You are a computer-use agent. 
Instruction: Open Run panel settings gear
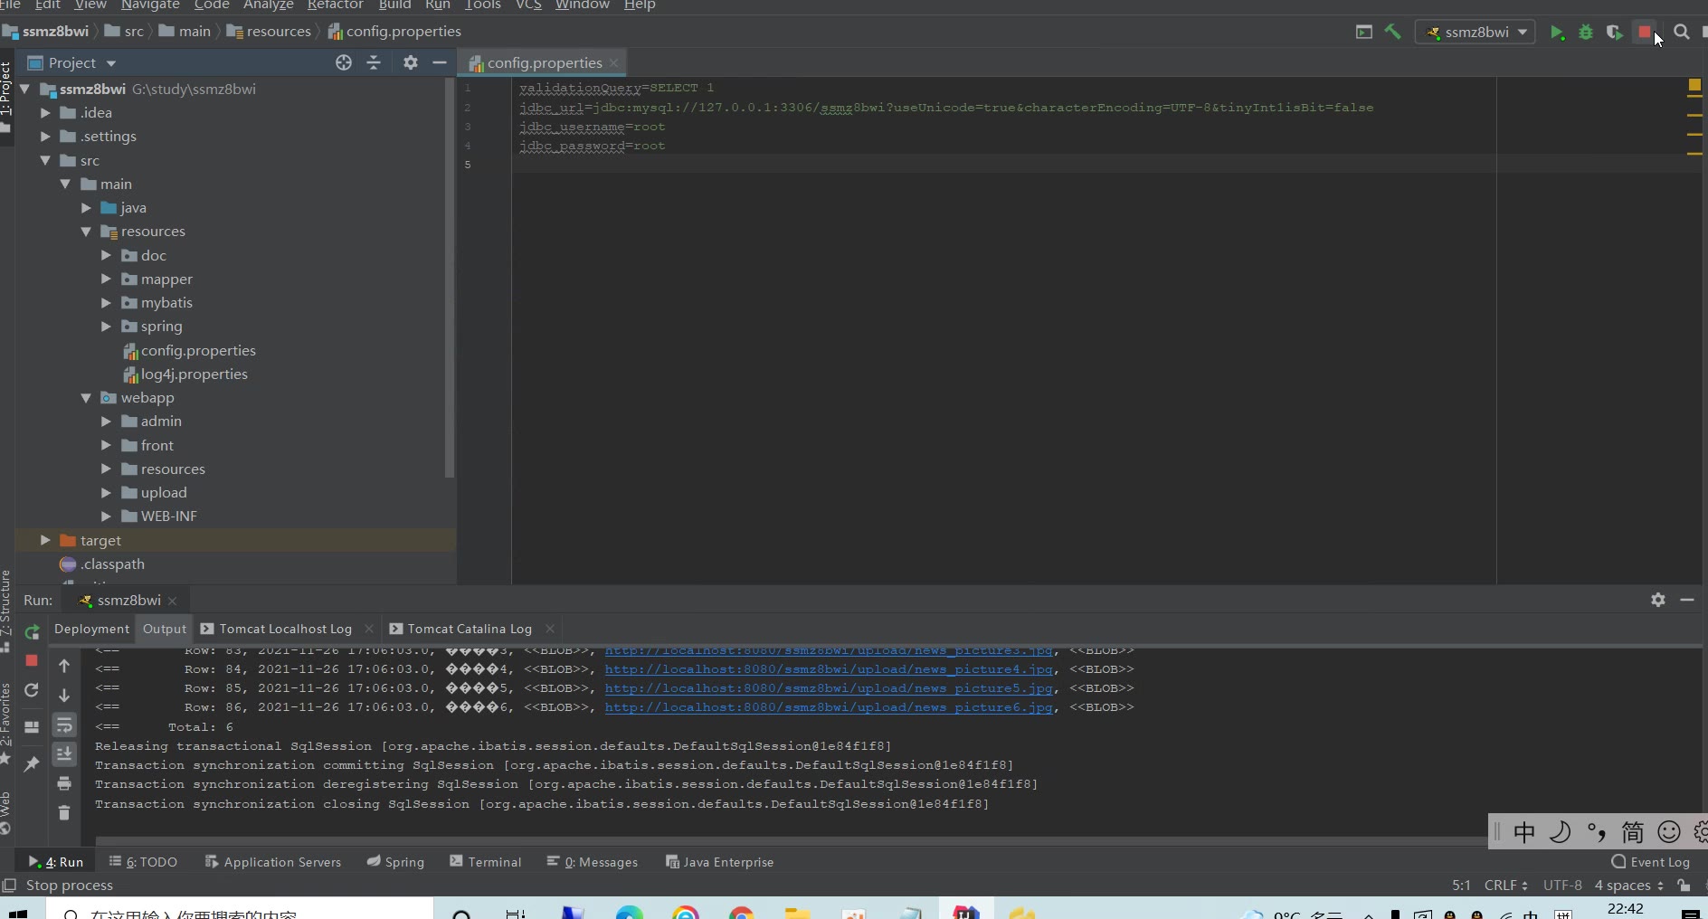pyautogui.click(x=1658, y=600)
